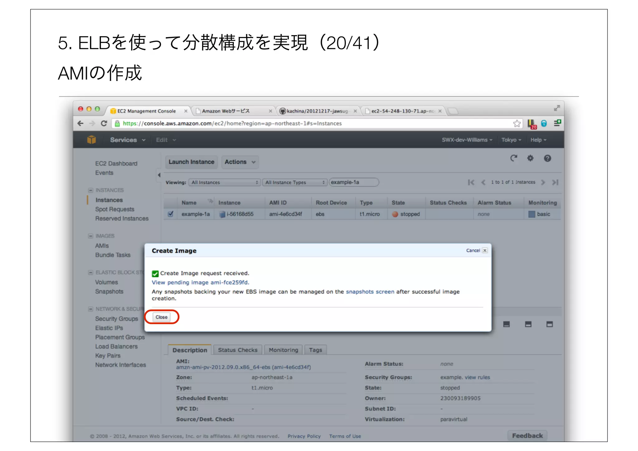Collapse the sidebar with the arrow handle

pos(159,175)
